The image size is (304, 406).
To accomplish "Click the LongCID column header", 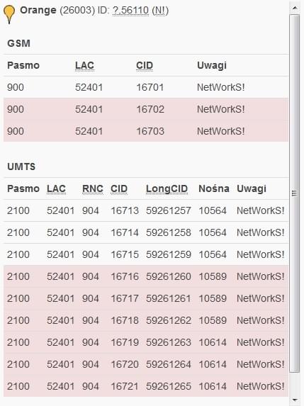I will [x=167, y=188].
